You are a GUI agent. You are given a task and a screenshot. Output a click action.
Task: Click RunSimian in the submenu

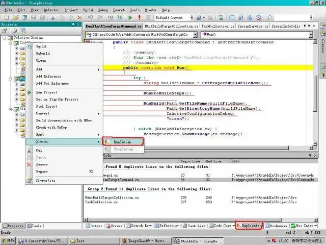(x=123, y=142)
